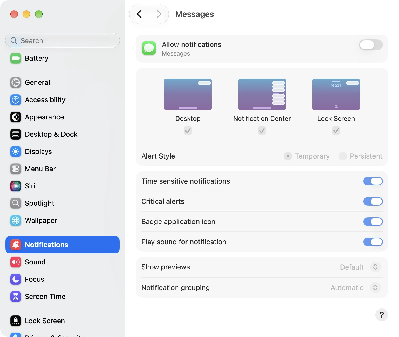
Task: Click the Wallpaper label
Action: [x=41, y=221]
